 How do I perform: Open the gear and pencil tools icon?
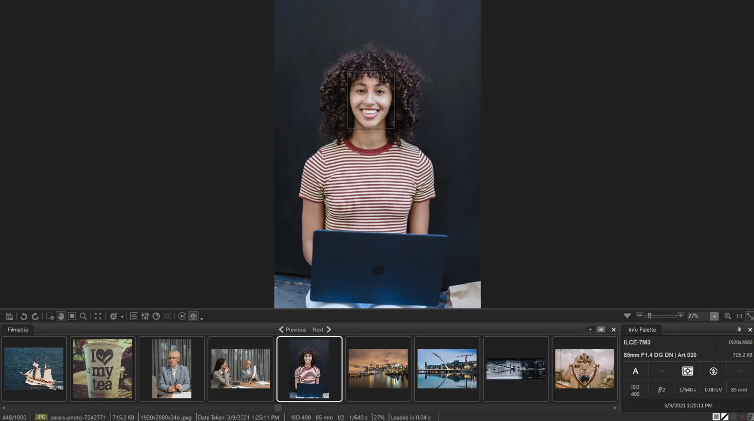coord(114,316)
